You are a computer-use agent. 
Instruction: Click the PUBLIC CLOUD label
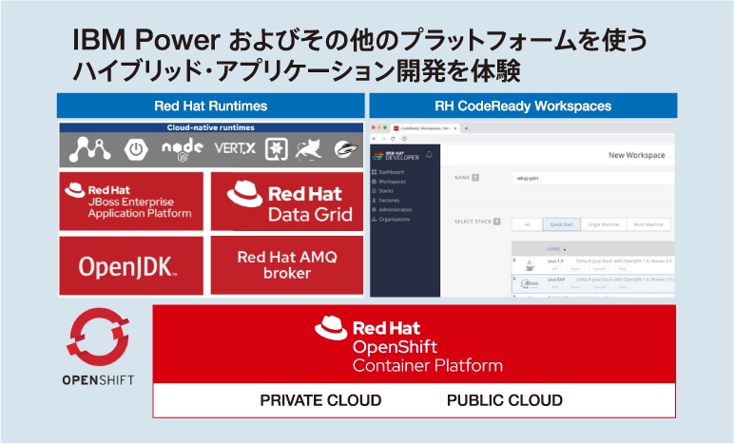[505, 400]
